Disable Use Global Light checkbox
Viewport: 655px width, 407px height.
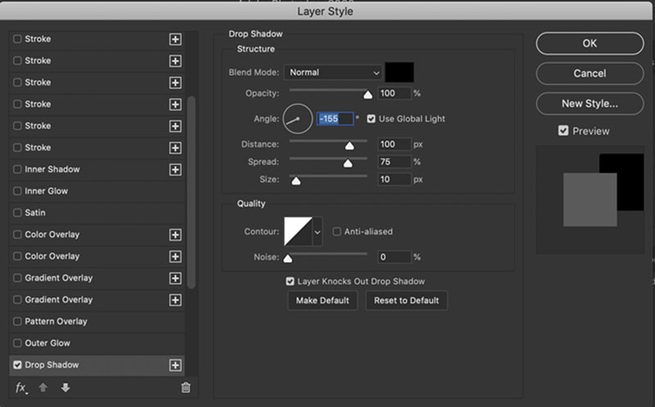371,119
